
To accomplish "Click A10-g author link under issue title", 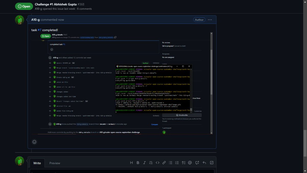I will pos(39,9).
